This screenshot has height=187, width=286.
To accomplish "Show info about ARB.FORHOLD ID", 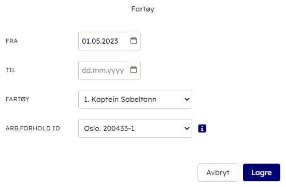I will [202, 128].
